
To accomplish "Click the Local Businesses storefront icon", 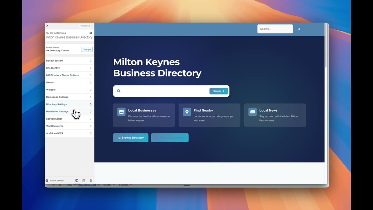I will [x=121, y=112].
